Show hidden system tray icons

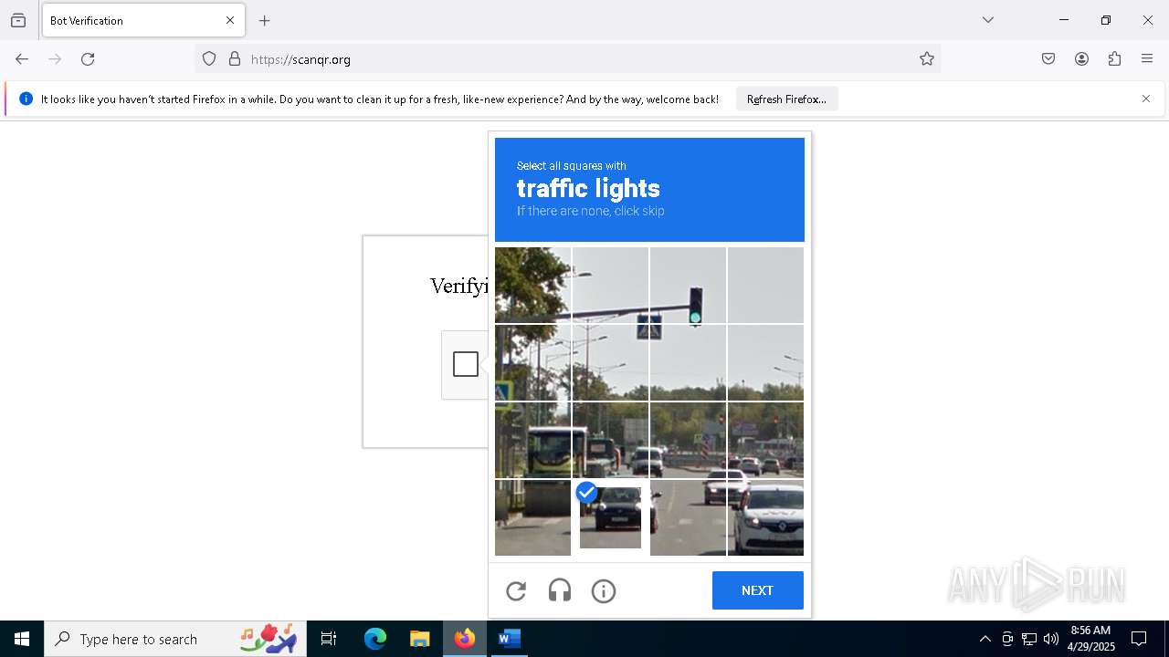pos(985,639)
